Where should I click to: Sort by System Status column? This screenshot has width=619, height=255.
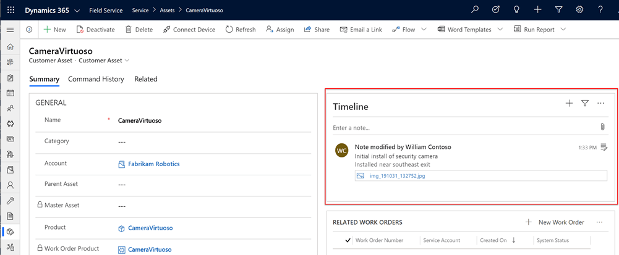(553, 240)
